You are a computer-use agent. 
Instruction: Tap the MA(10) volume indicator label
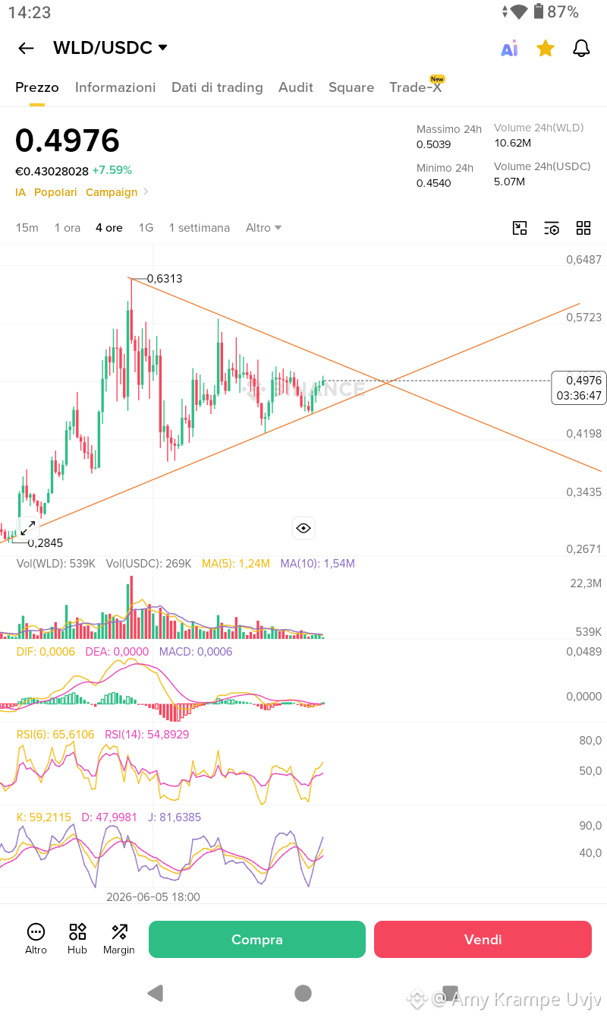coord(317,564)
